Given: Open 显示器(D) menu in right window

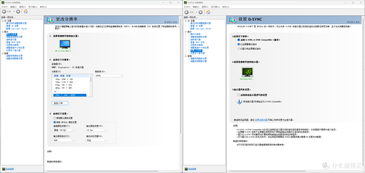Looking at the screenshot, I should point(216,7).
